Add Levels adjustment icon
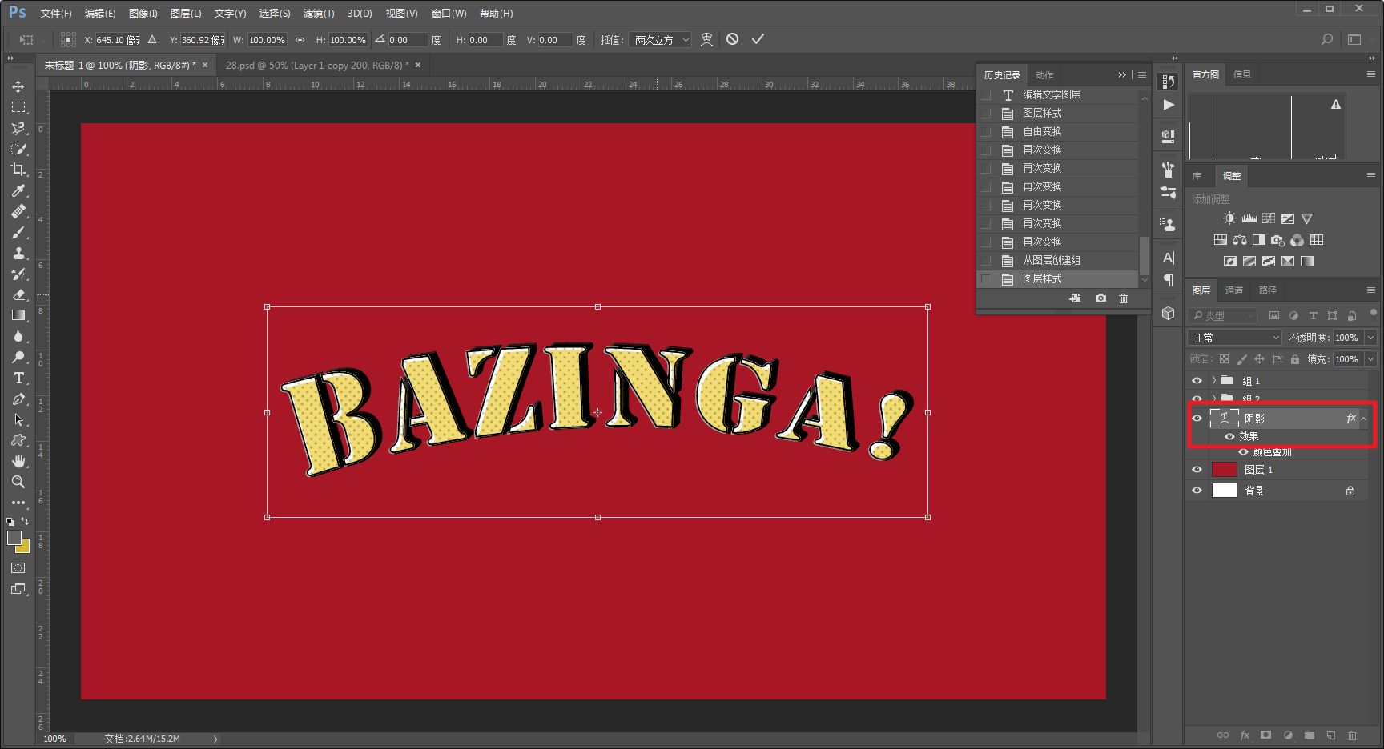This screenshot has height=749, width=1384. pyautogui.click(x=1249, y=218)
